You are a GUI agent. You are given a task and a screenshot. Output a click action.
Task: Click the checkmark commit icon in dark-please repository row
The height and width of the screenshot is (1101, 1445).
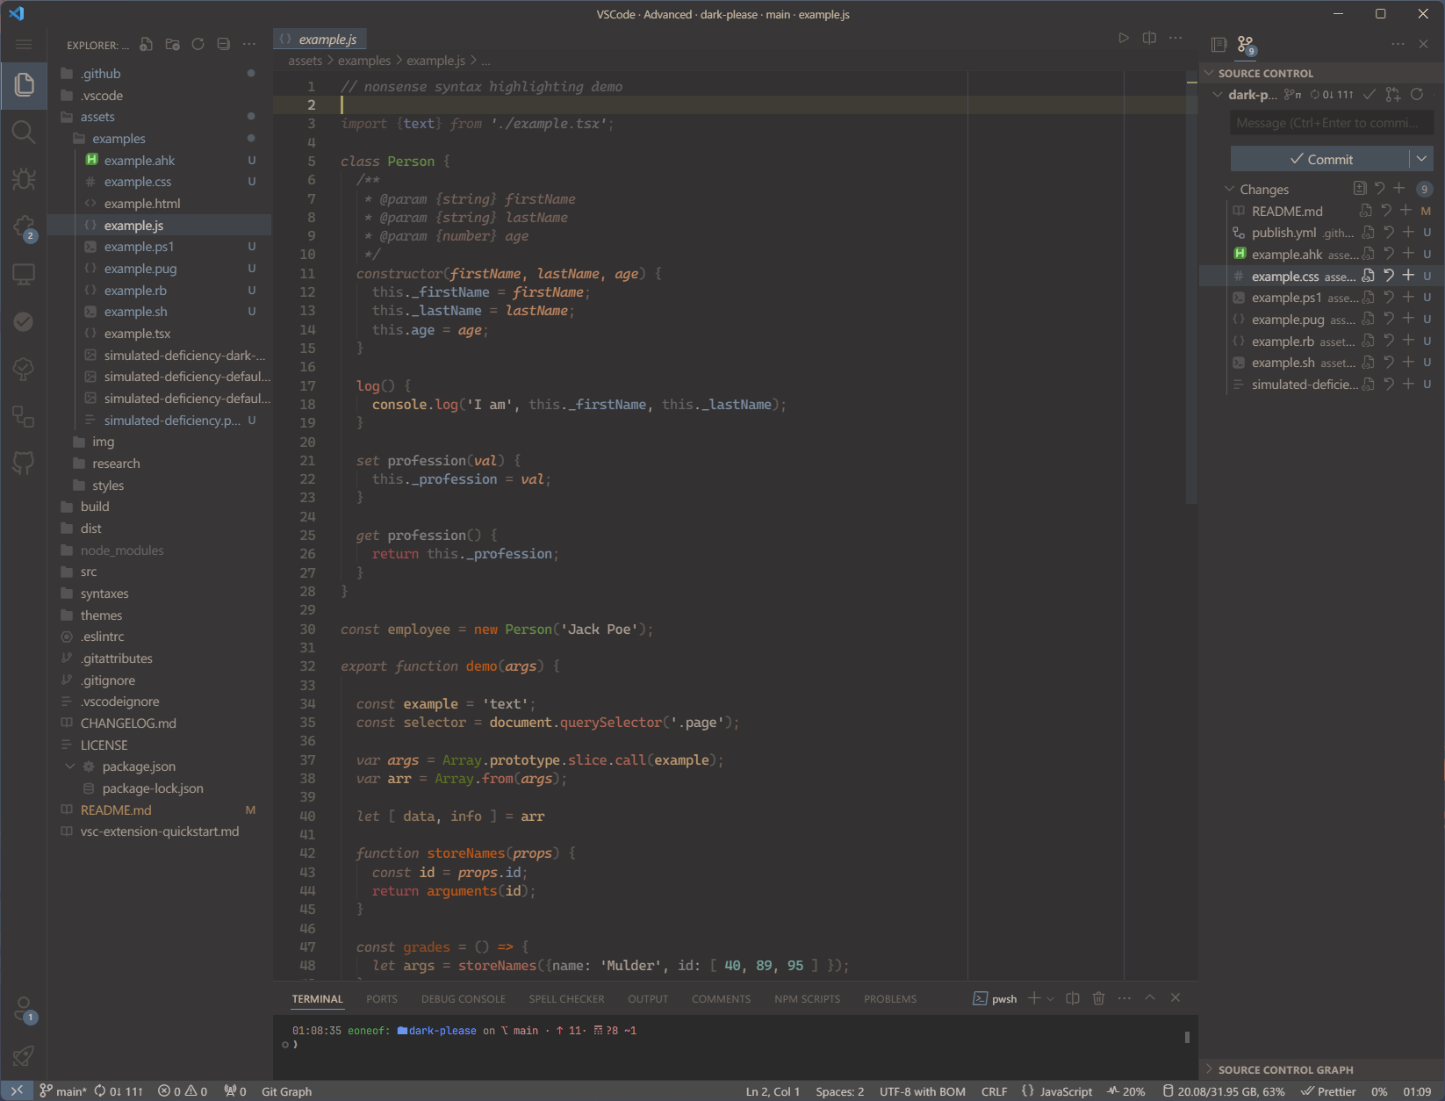click(x=1370, y=95)
